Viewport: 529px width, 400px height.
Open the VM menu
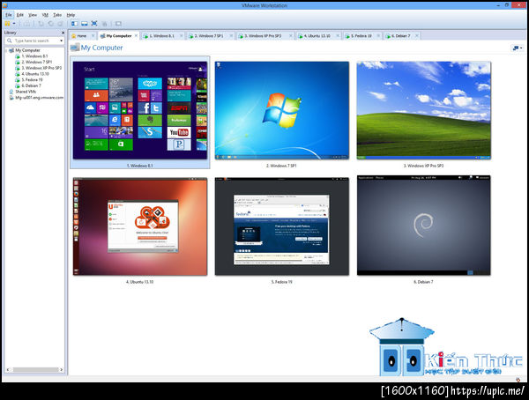[x=45, y=15]
